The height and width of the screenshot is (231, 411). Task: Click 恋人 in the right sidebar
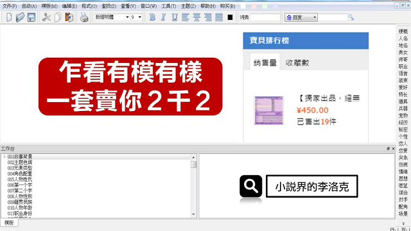point(403,144)
